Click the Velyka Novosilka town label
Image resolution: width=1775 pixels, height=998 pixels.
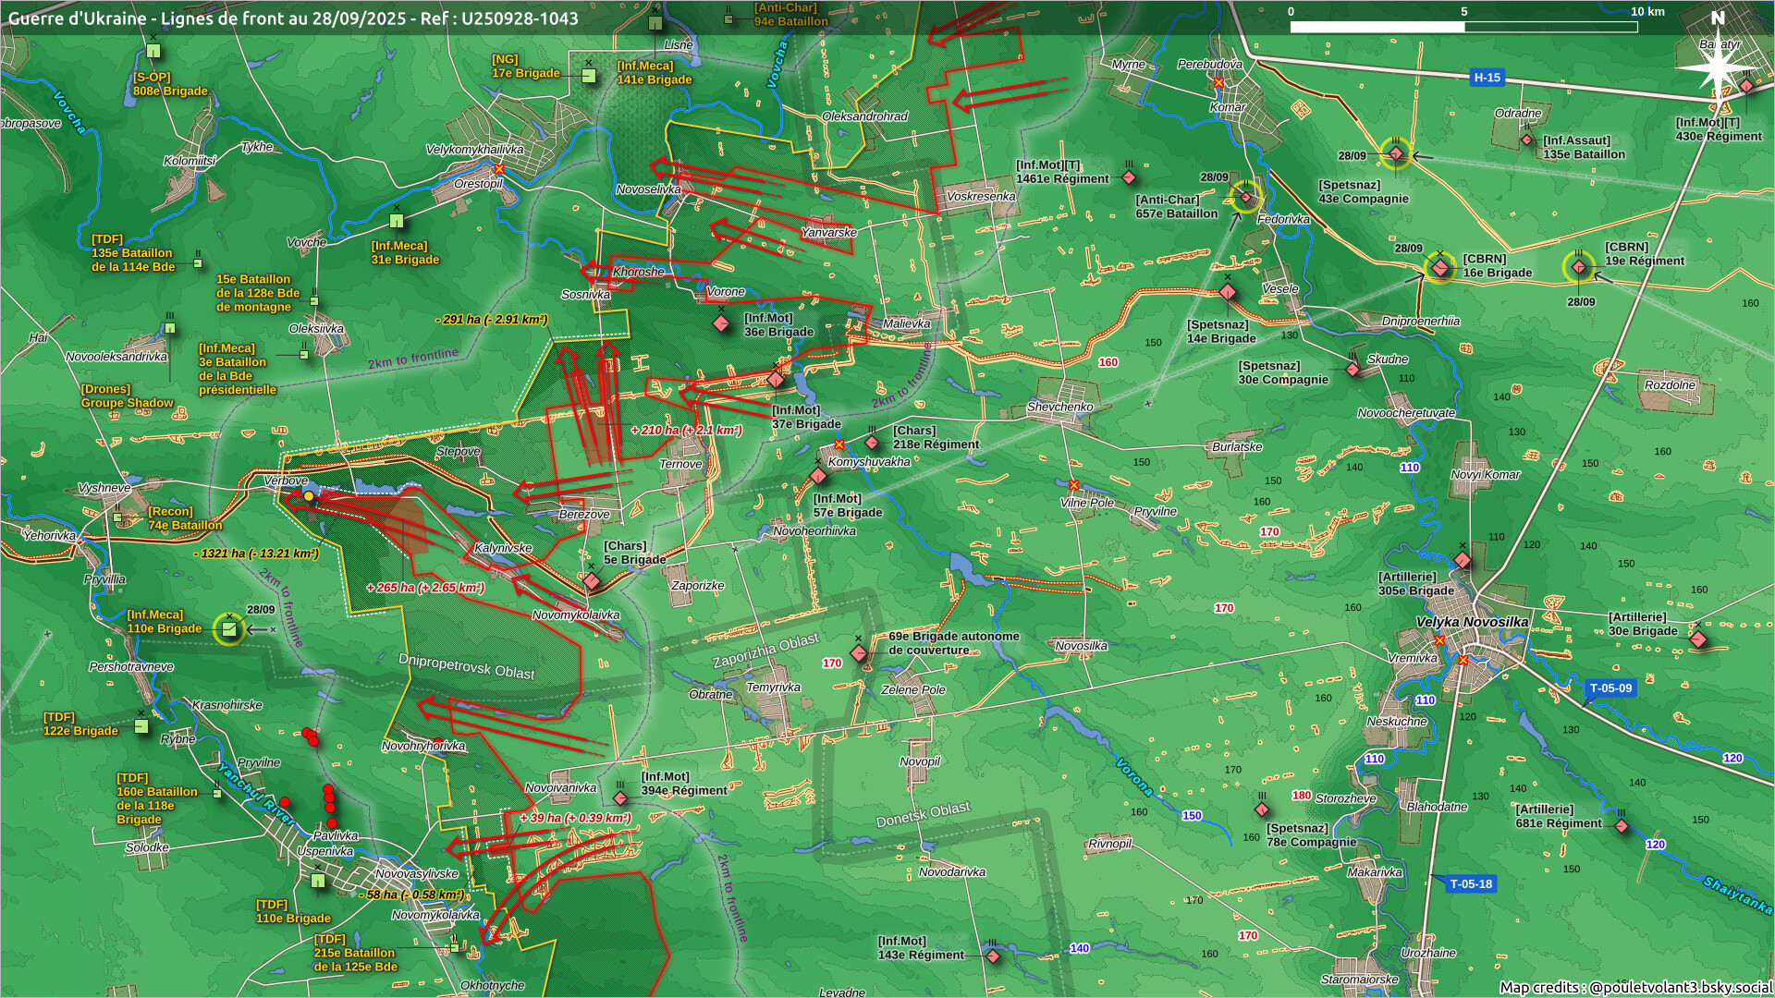(x=1472, y=622)
